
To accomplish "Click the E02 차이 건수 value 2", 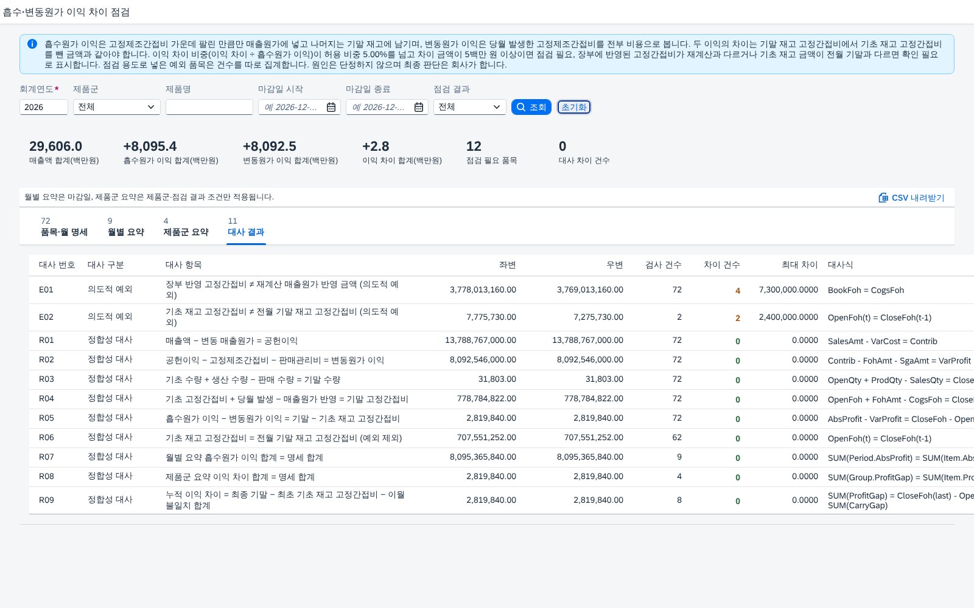I will (738, 318).
